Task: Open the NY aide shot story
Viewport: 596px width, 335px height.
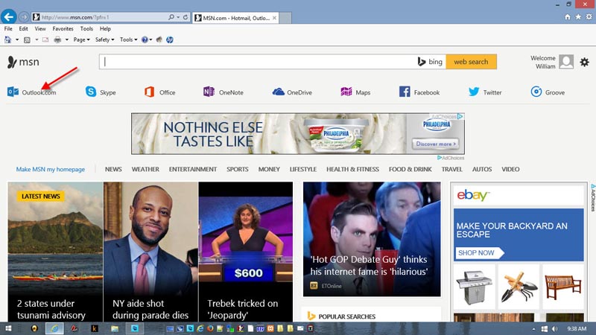Action: coord(150,252)
